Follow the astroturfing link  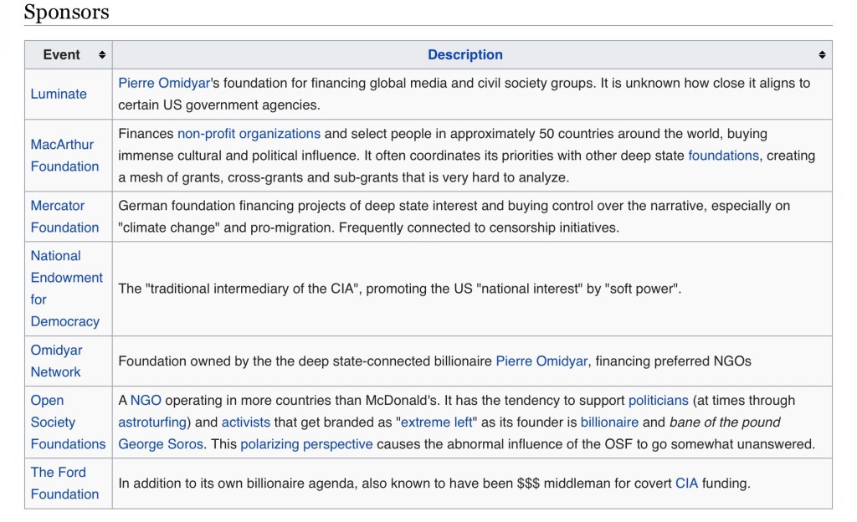(x=152, y=422)
